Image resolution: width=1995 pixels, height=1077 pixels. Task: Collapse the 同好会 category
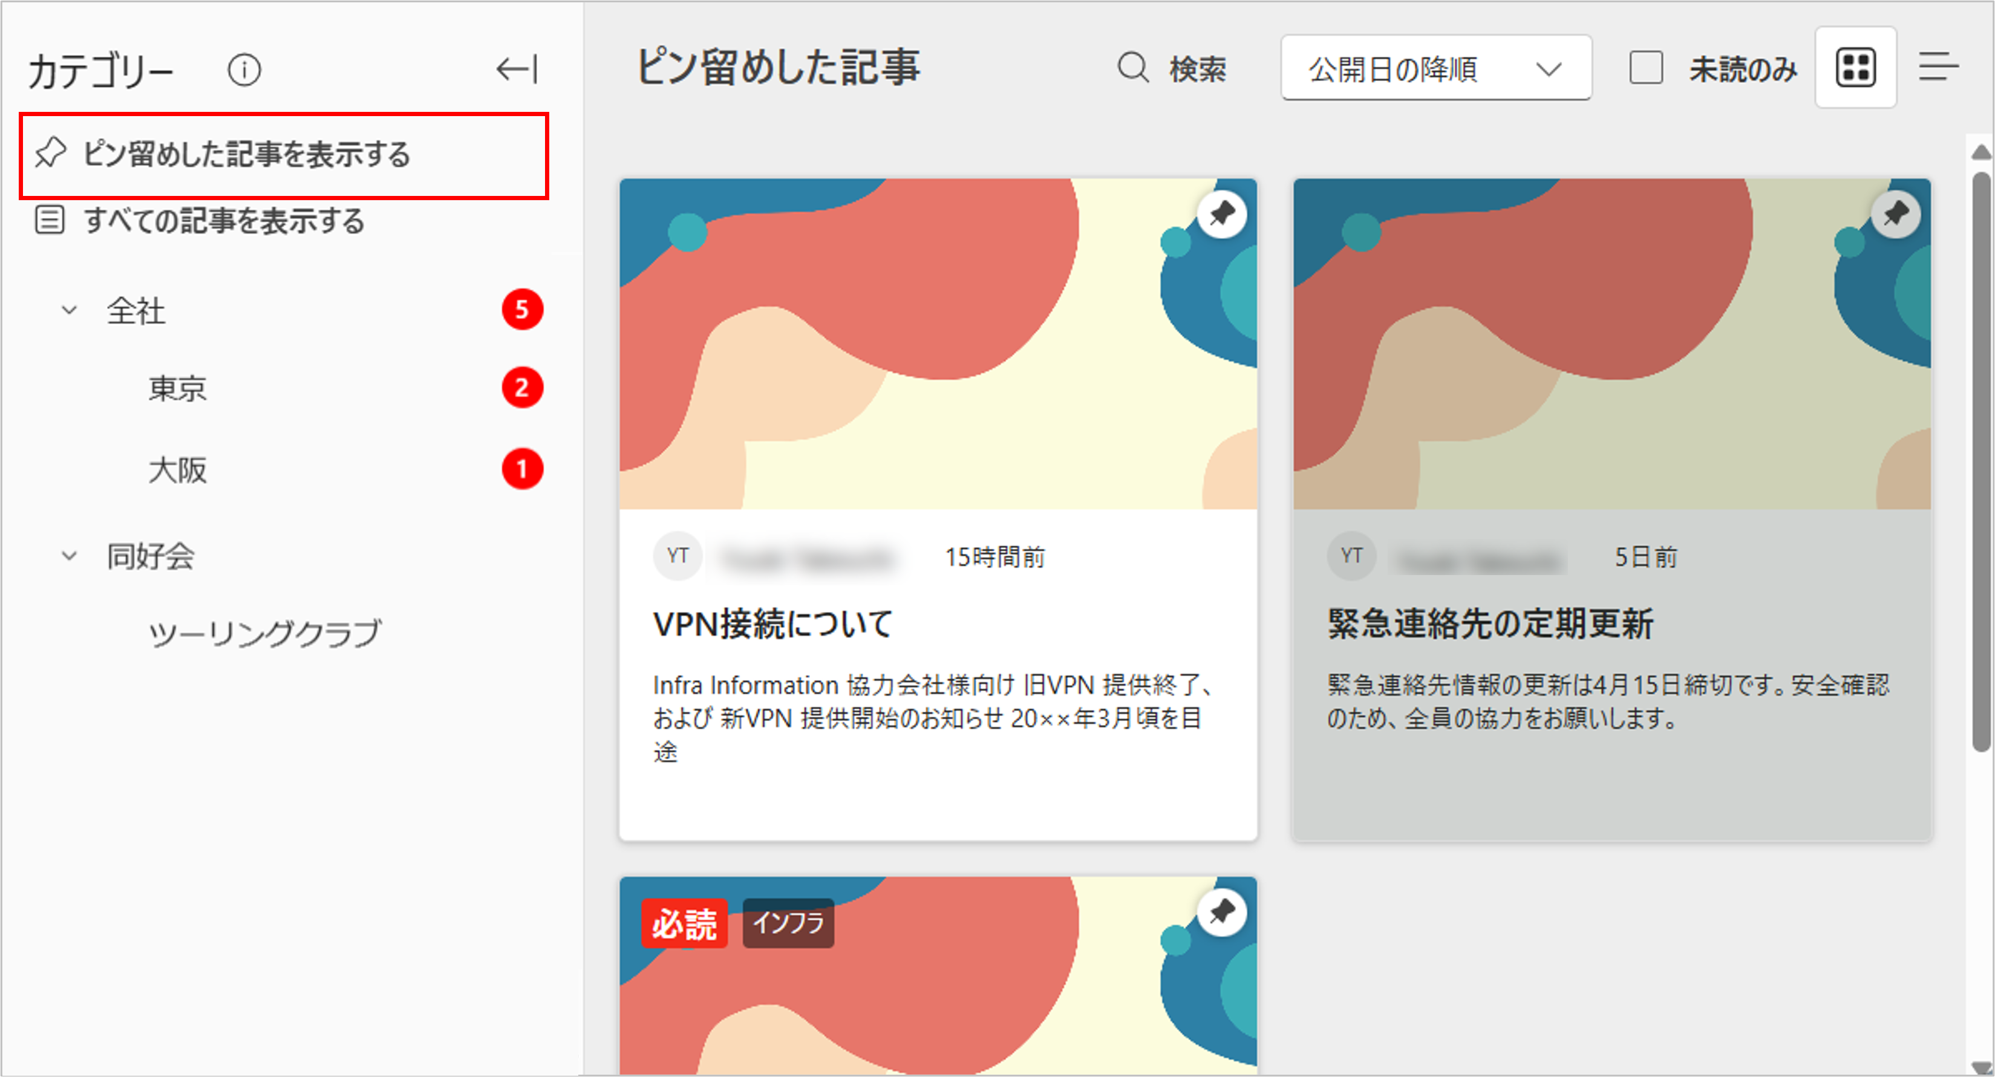70,556
